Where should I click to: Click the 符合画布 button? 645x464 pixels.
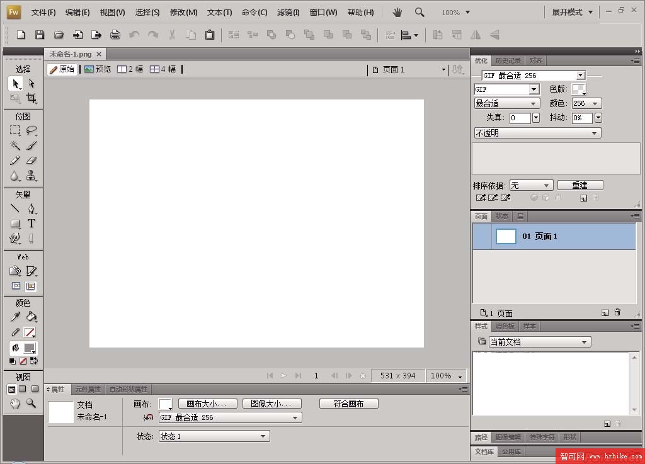[x=348, y=404]
